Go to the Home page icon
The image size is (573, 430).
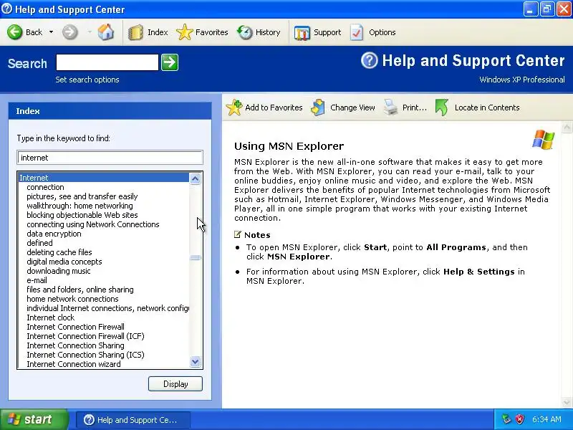point(105,32)
